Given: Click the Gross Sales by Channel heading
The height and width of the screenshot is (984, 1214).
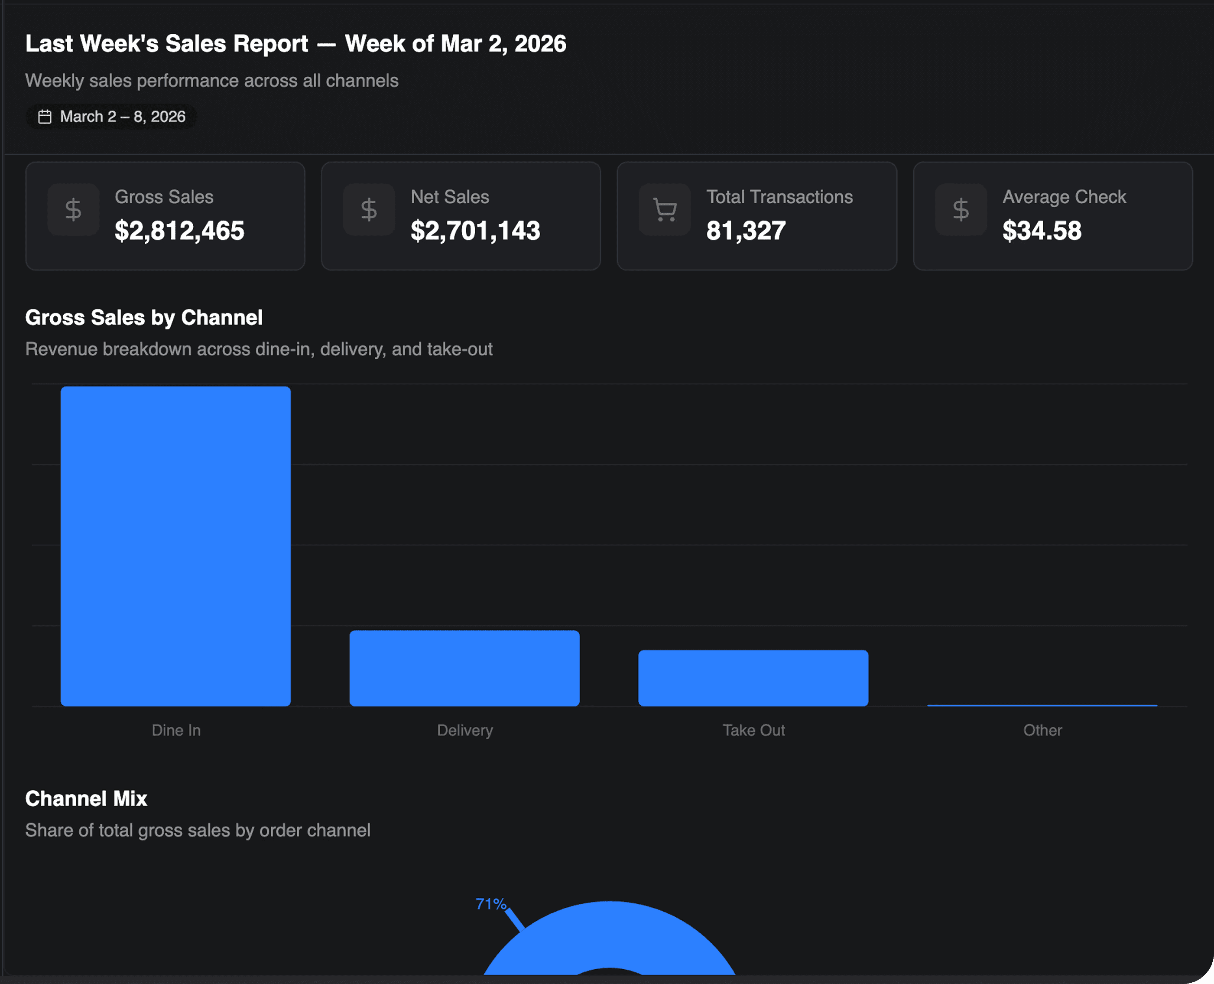Looking at the screenshot, I should [144, 317].
